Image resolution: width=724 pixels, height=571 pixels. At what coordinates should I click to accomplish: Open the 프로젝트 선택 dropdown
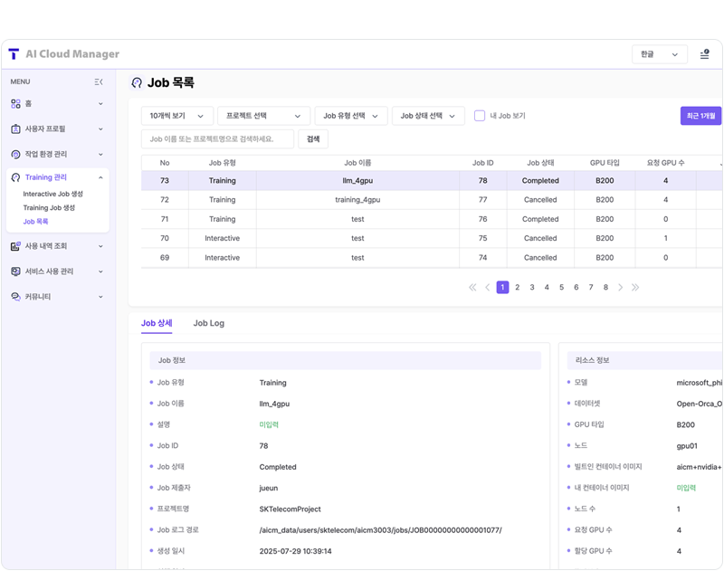263,116
